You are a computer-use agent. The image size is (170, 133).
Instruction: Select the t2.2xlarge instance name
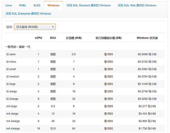pyautogui.click(x=12, y=99)
